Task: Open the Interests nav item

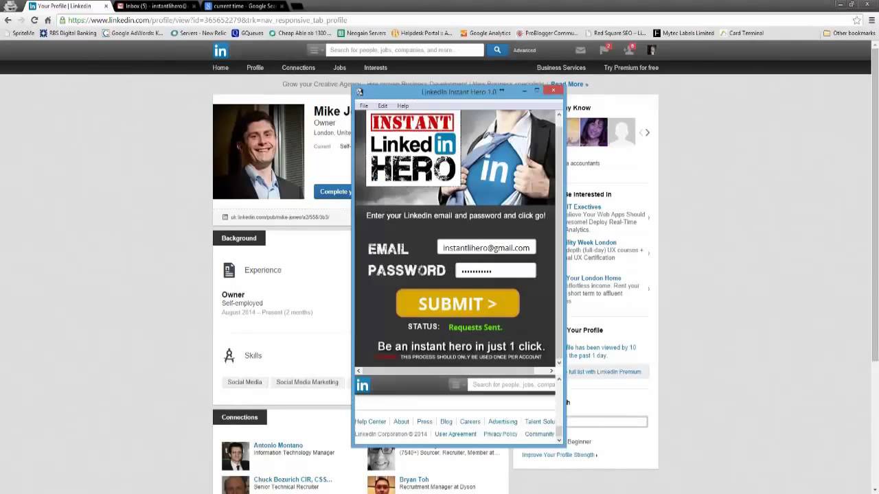Action: tap(376, 68)
